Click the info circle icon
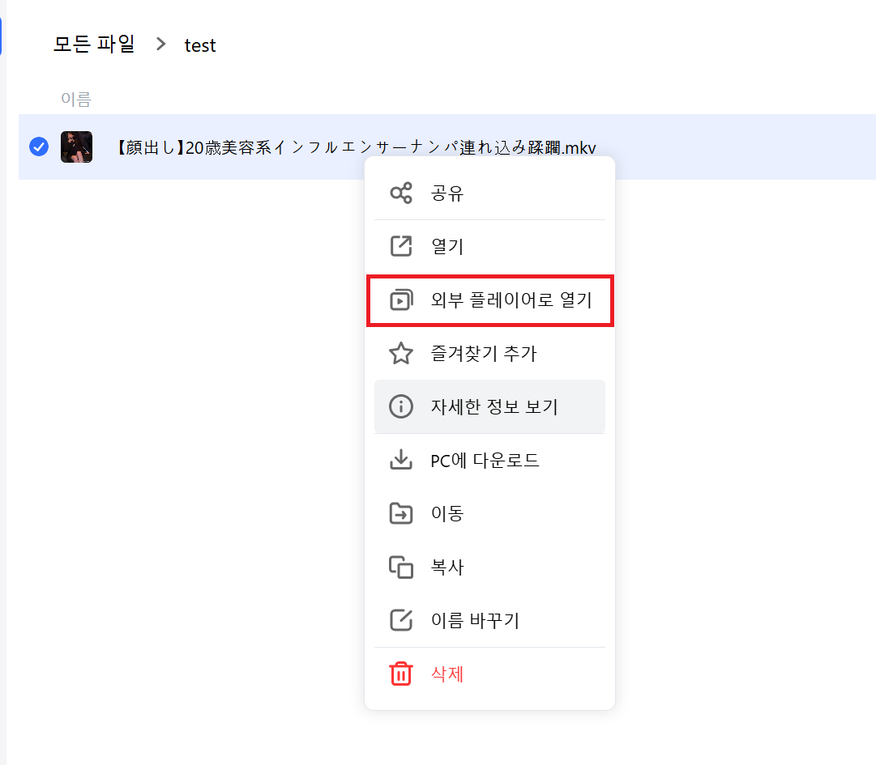Viewport: 876px width, 765px height. [x=400, y=406]
